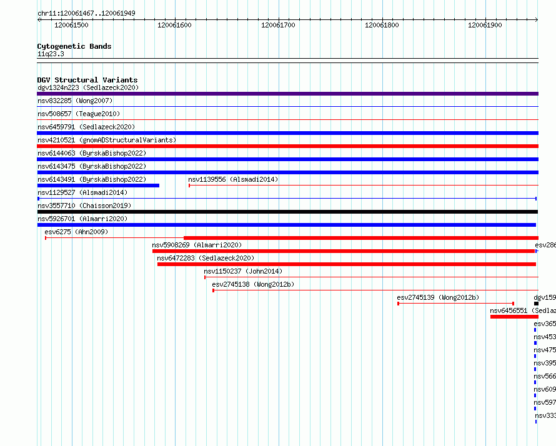Click nsv3557710 (Chaisson2019) label

click(84, 206)
